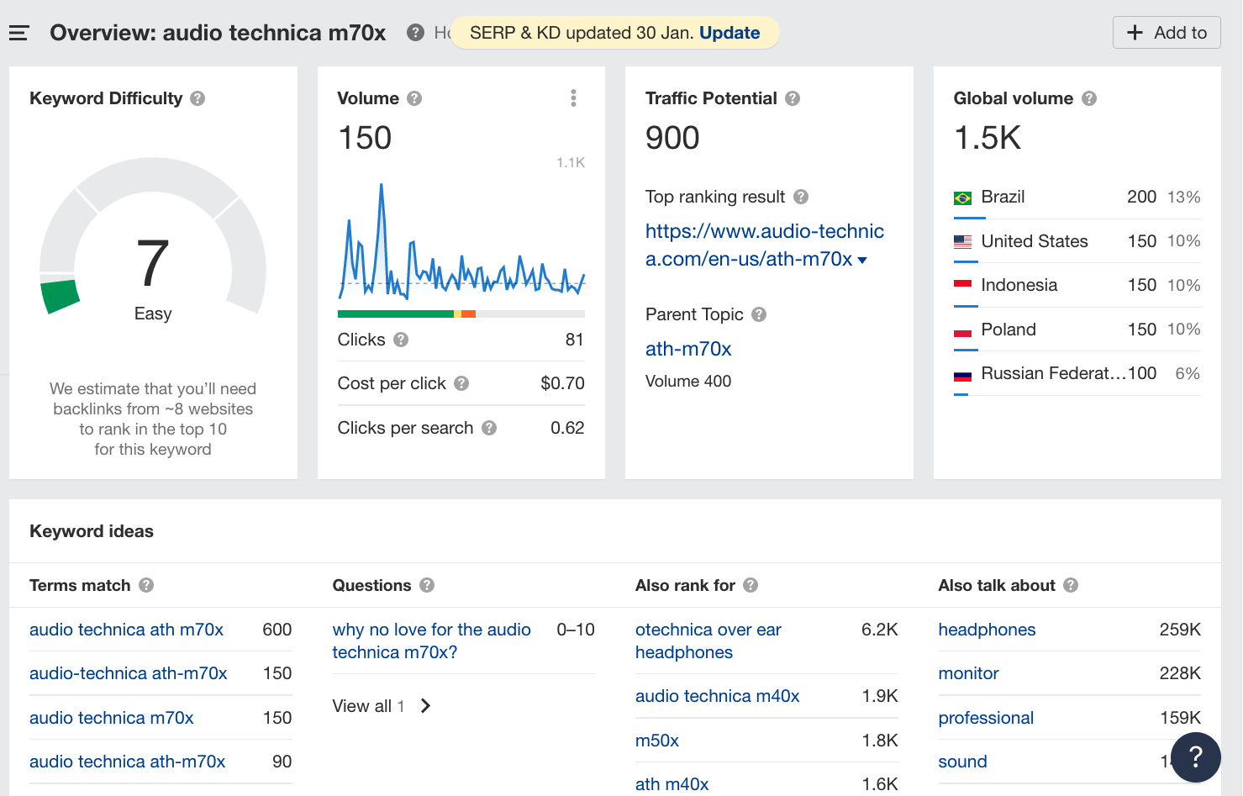Open the audio-technica.com top ranking URL
Image resolution: width=1243 pixels, height=796 pixels.
(764, 245)
